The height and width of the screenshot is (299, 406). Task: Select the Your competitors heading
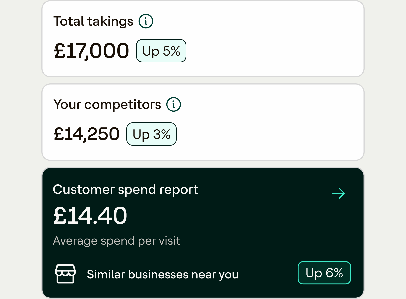[107, 104]
